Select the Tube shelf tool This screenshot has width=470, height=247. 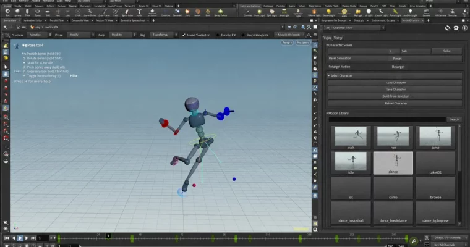[28, 12]
